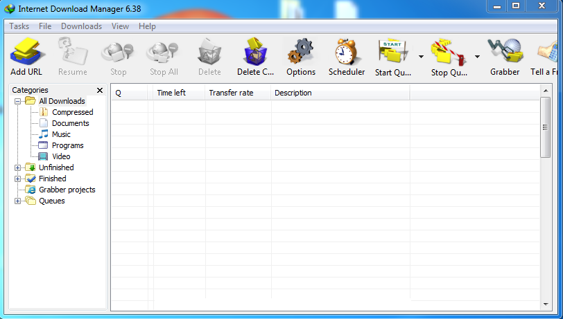Click the Tell a Friend icon

(549, 52)
